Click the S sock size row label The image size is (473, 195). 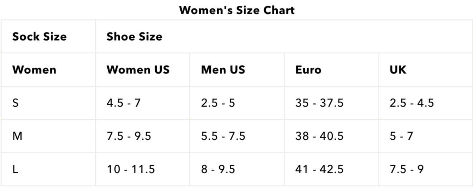click(x=15, y=103)
